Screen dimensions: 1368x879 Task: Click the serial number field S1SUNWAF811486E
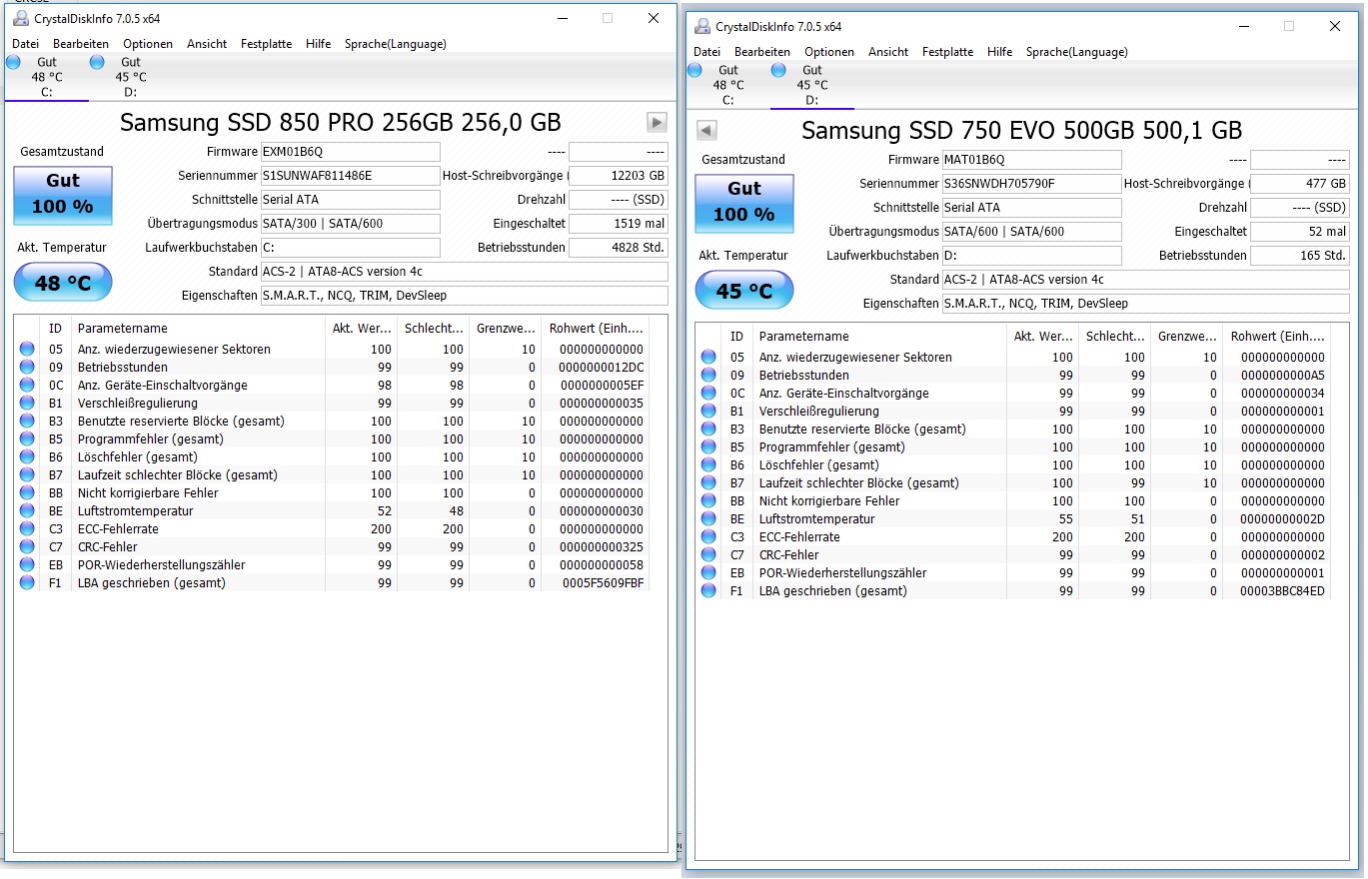tap(350, 176)
